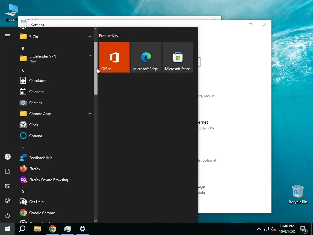Click the letter G section header
313x235 pixels.
click(23, 192)
